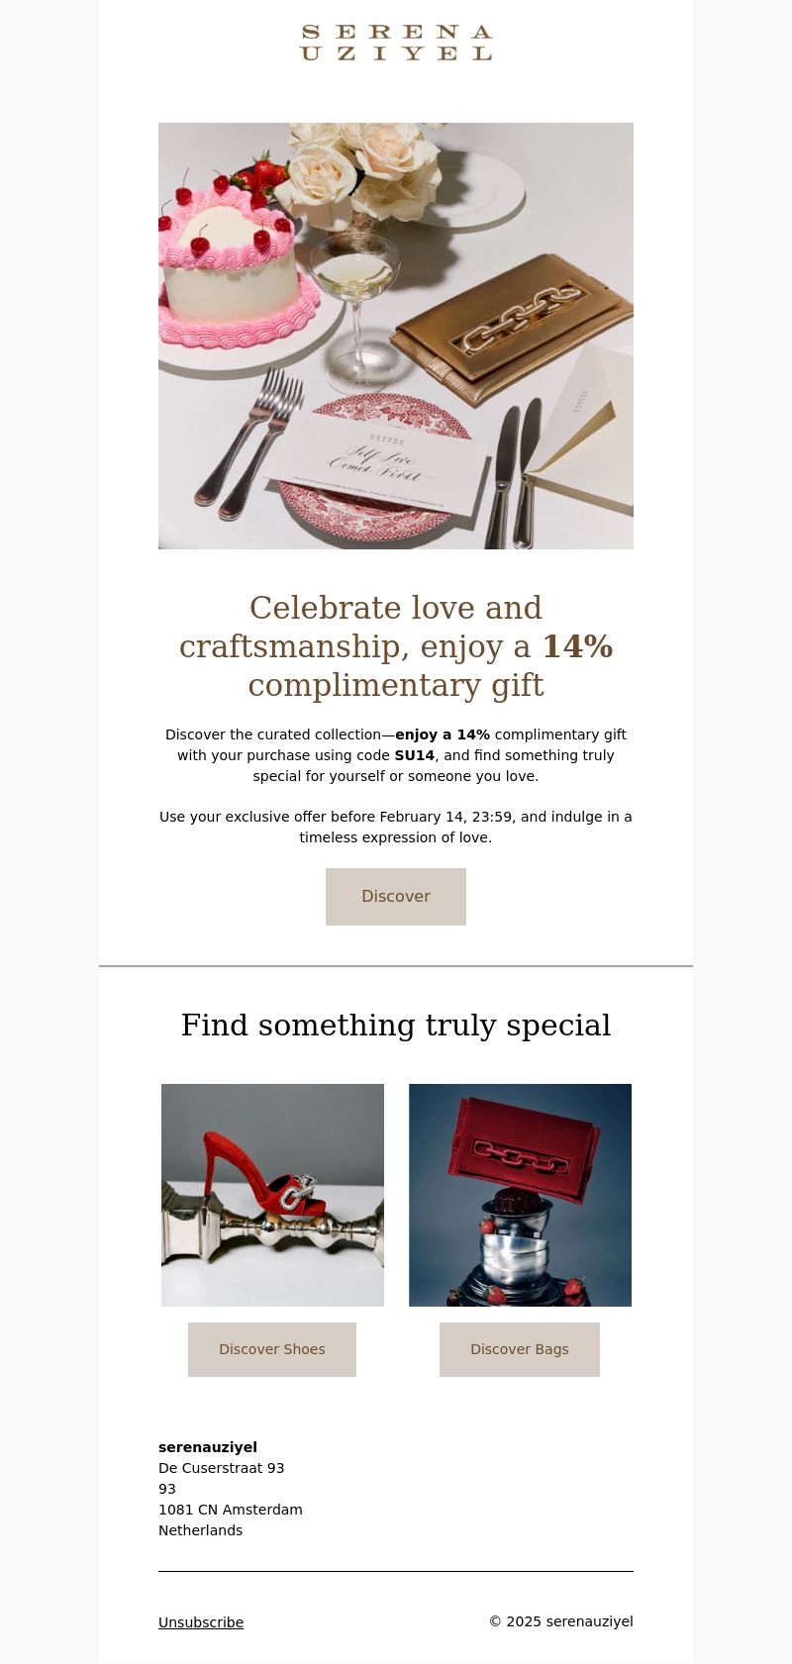Open the main Discover button

pyautogui.click(x=396, y=897)
